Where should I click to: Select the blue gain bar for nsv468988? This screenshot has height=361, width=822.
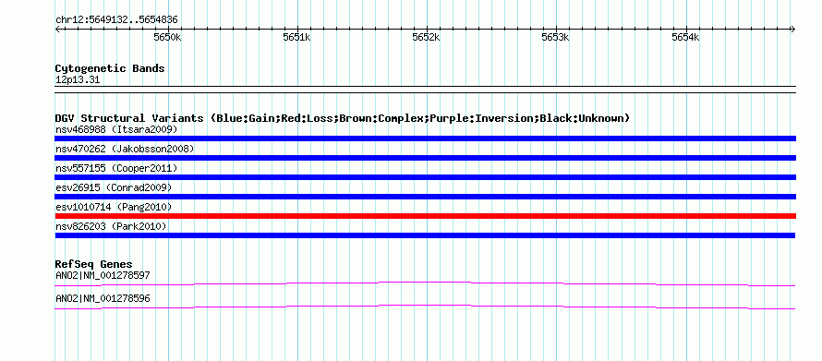coord(425,138)
